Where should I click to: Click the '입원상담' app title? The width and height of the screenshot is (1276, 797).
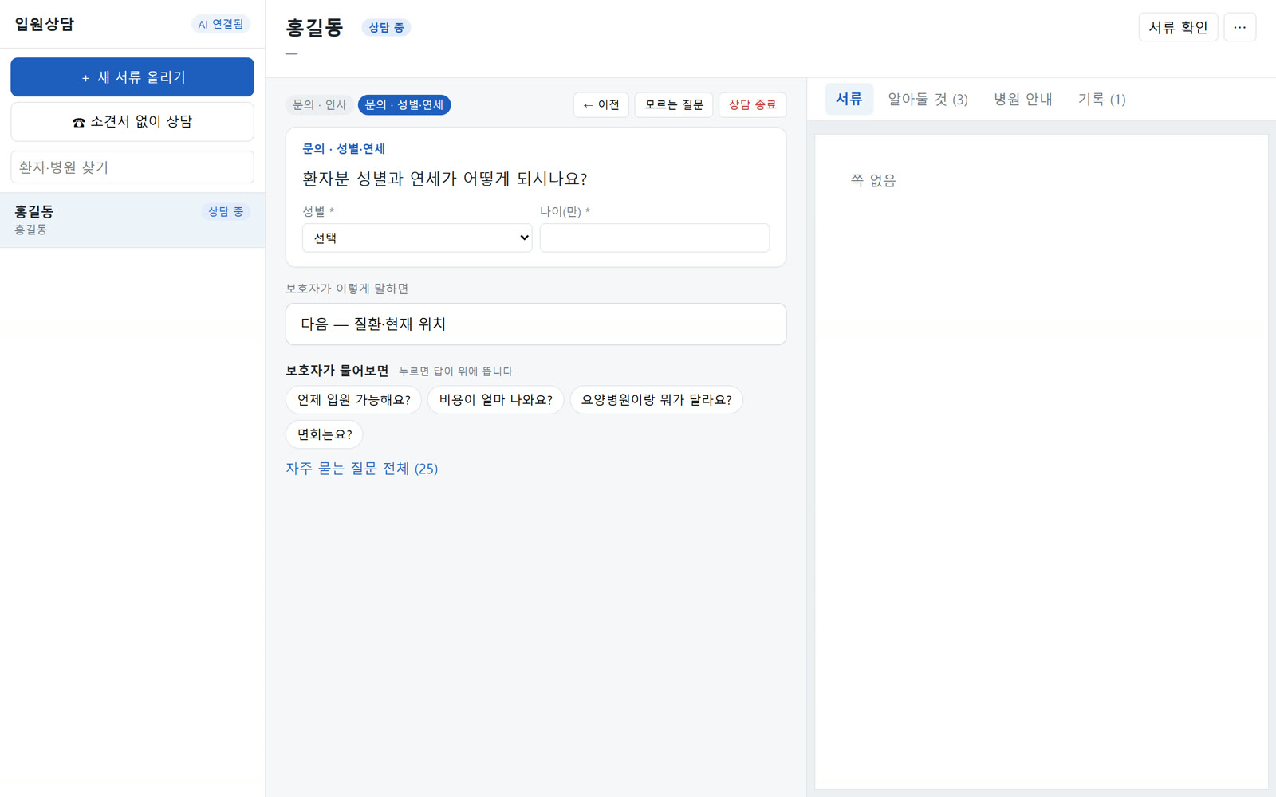coord(45,24)
